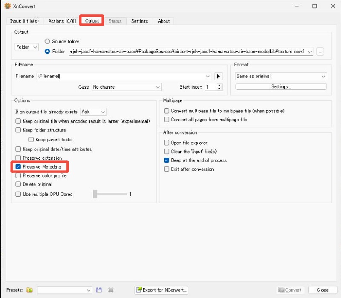The width and height of the screenshot is (341, 298).
Task: Switch to the Input: 0 file(s) tab
Action: point(24,21)
